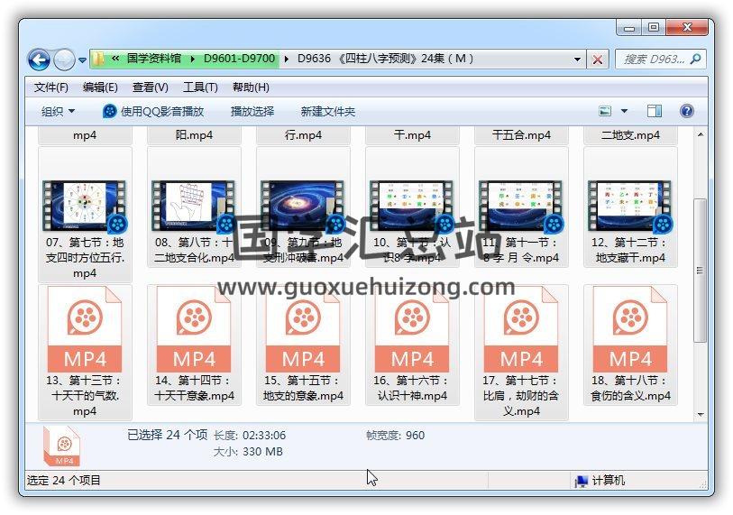Click 选定 24 个项目 status text

pos(64,481)
